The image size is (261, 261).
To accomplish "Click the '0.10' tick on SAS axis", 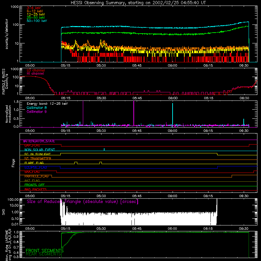I will 15,219.
